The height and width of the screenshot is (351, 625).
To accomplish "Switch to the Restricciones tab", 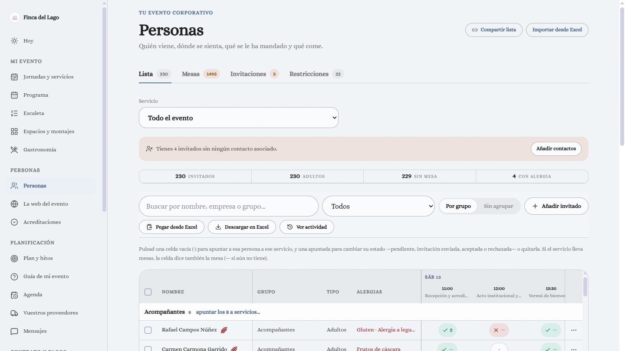I will (x=317, y=74).
